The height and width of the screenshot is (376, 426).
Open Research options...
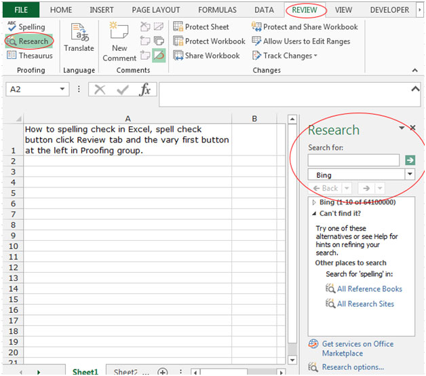(x=353, y=367)
